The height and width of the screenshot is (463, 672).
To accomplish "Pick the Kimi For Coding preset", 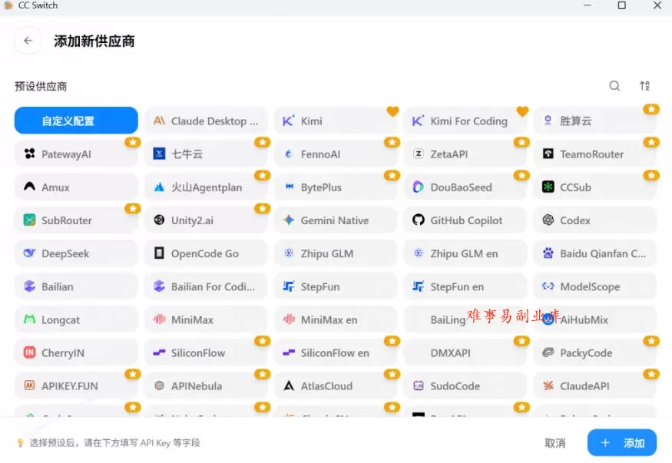I will (465, 121).
